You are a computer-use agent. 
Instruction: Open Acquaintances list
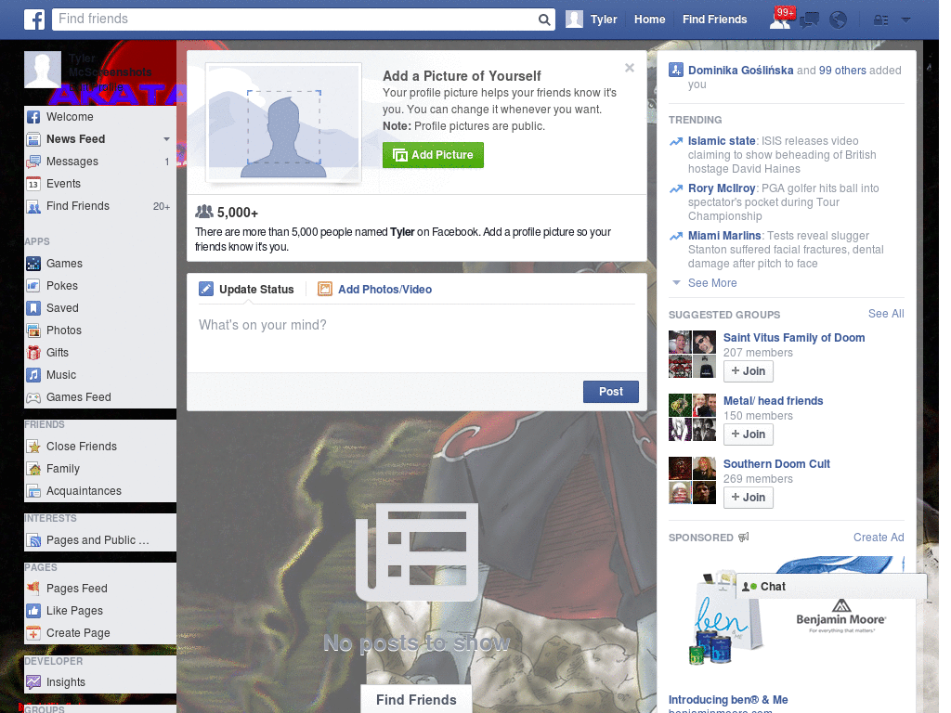tap(100, 491)
